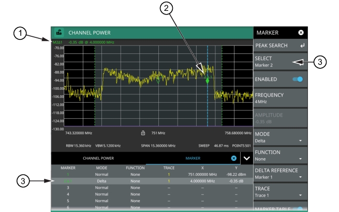Open the Mode dropdown set to Delta
Screen dimensions: 339x212
(278, 137)
